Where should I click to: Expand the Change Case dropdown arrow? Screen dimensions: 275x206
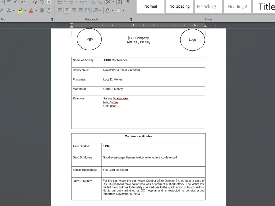point(28,2)
